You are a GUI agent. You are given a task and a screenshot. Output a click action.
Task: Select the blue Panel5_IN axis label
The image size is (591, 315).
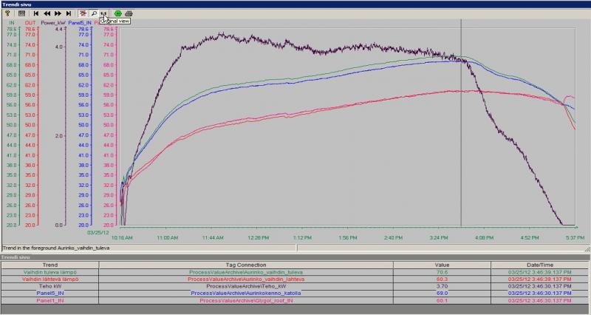coord(80,23)
